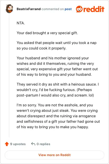Click the 'Your dad brought a very special gift' line
Screen dimensions: 109x164
[x=47, y=33]
